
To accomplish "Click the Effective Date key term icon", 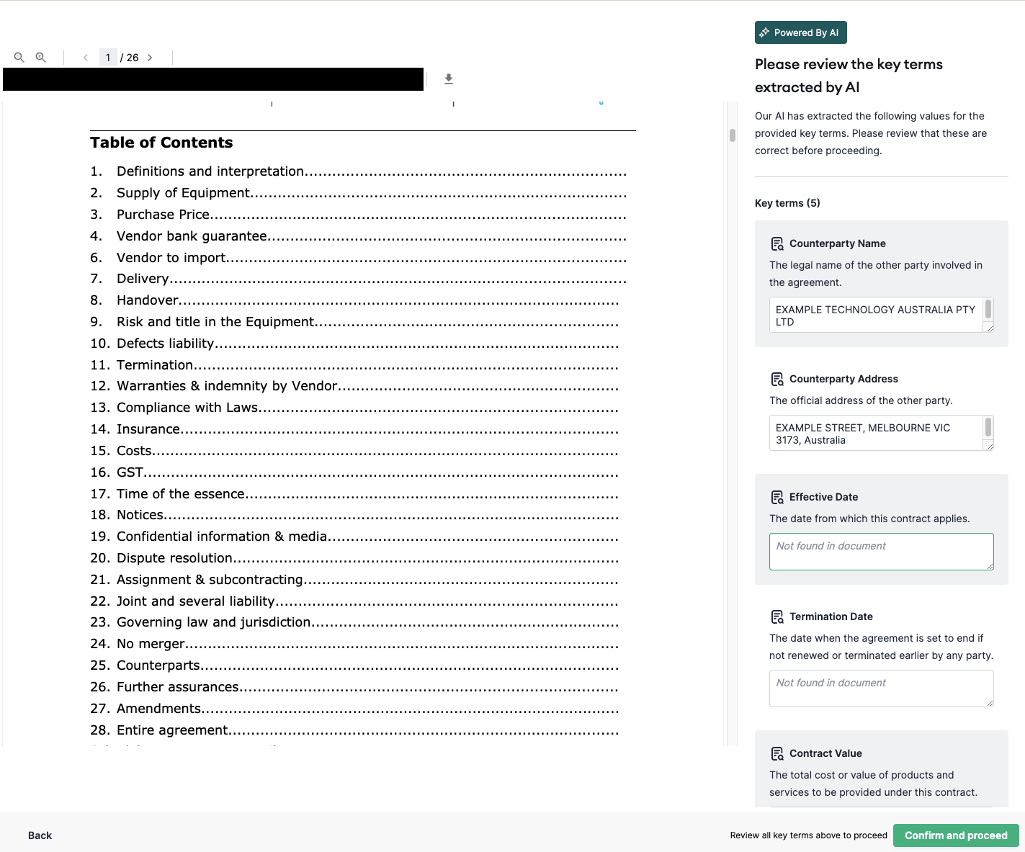I will coord(777,497).
